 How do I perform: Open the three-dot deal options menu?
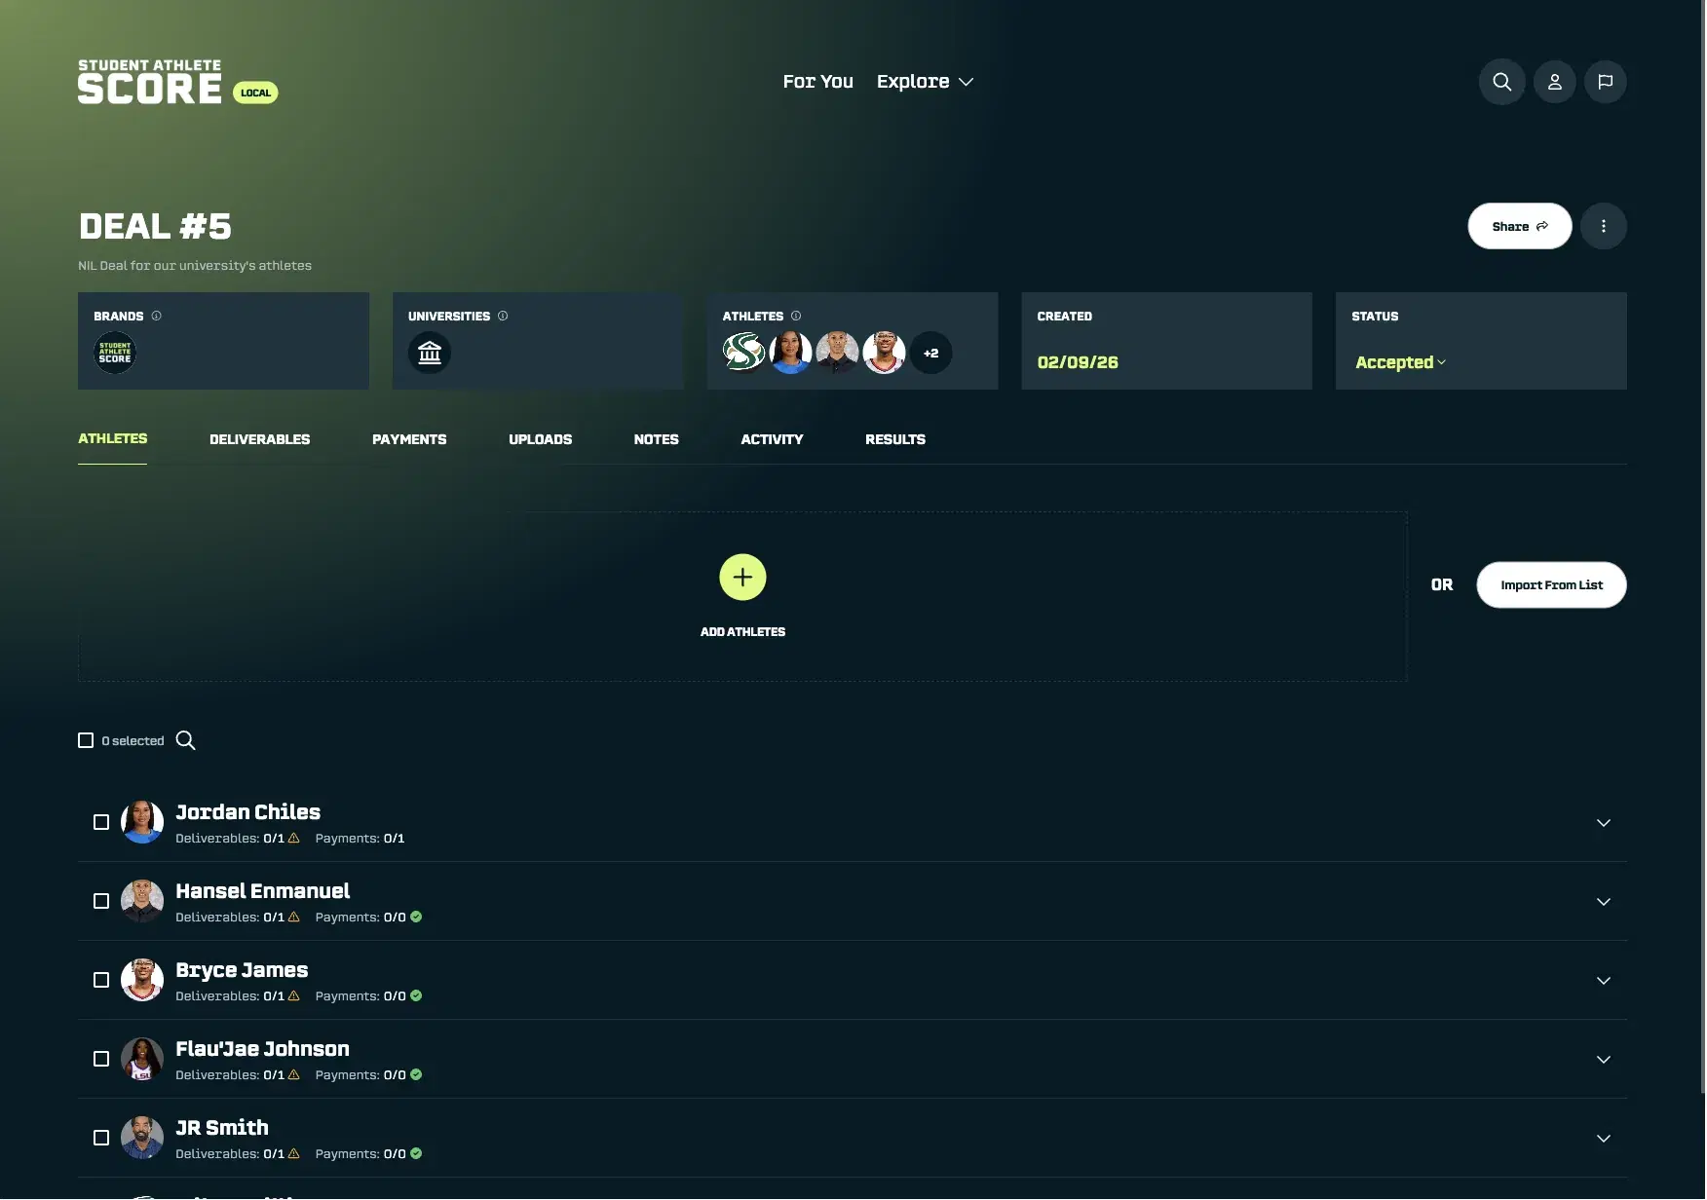(1603, 226)
